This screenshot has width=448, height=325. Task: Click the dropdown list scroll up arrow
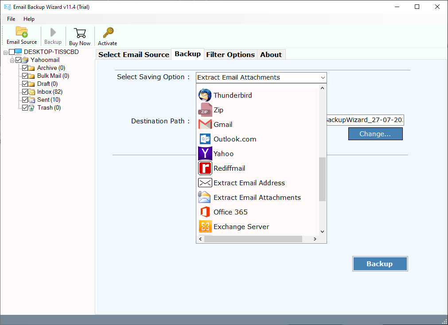(x=322, y=88)
